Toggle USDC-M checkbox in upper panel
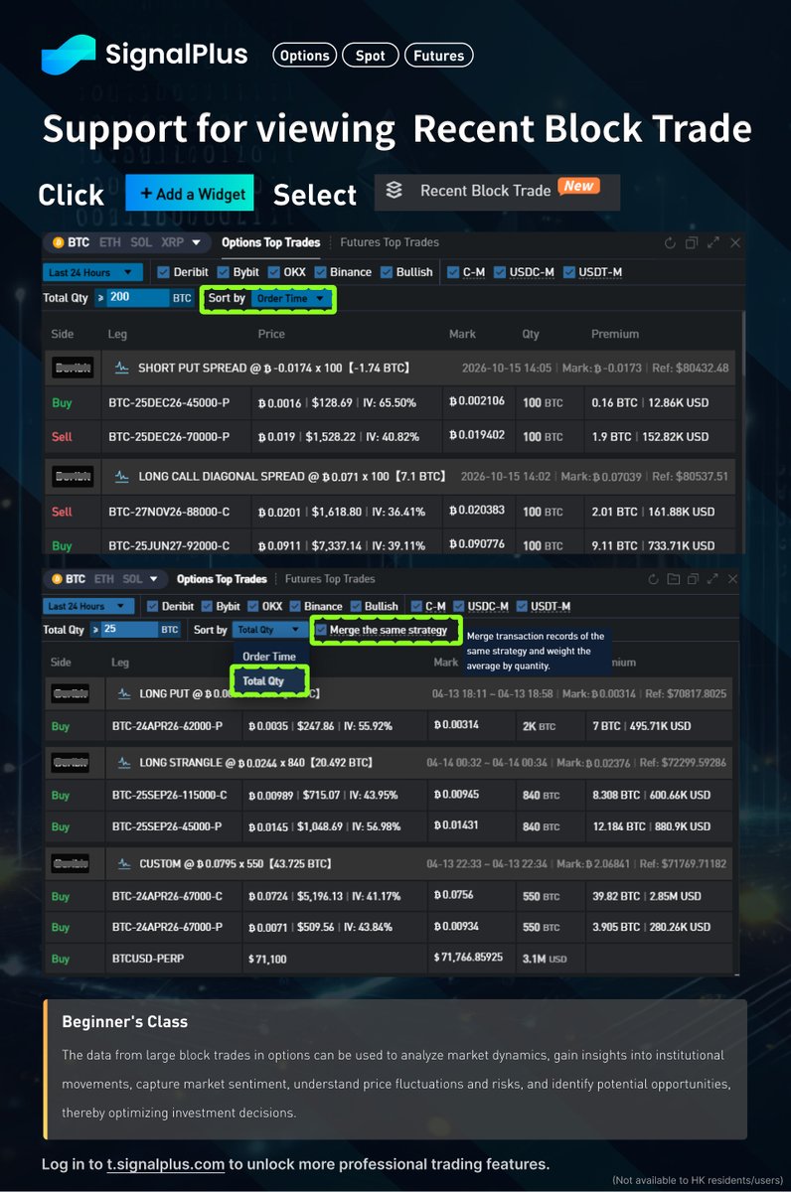 tap(500, 272)
